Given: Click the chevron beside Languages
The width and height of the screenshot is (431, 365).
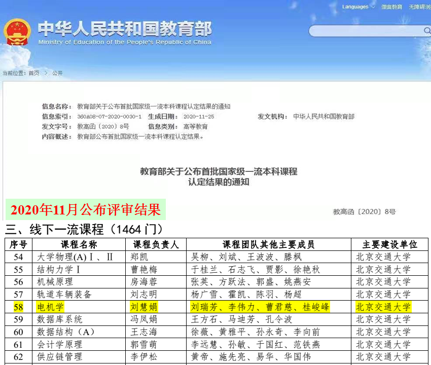Looking at the screenshot, I should 373,7.
